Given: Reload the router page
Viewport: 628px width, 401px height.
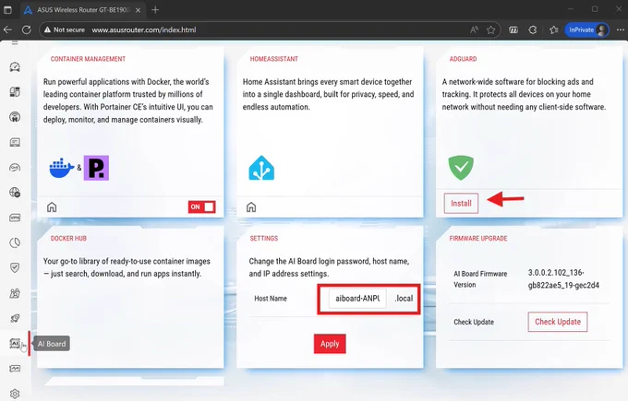Looking at the screenshot, I should [x=27, y=29].
